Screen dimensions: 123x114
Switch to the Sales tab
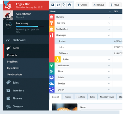[x=92, y=97]
